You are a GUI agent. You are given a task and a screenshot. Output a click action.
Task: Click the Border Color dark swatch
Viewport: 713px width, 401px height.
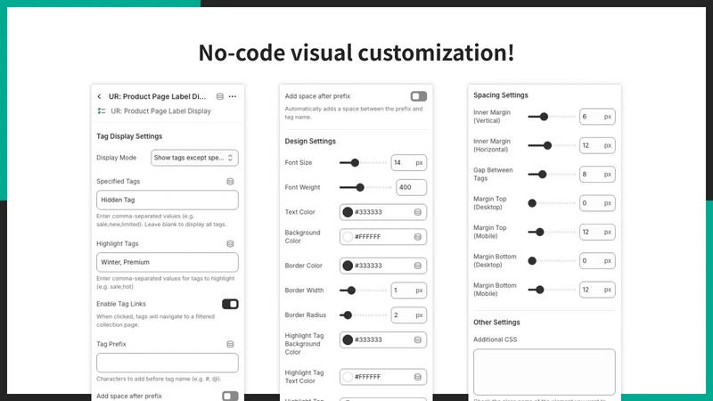click(348, 266)
